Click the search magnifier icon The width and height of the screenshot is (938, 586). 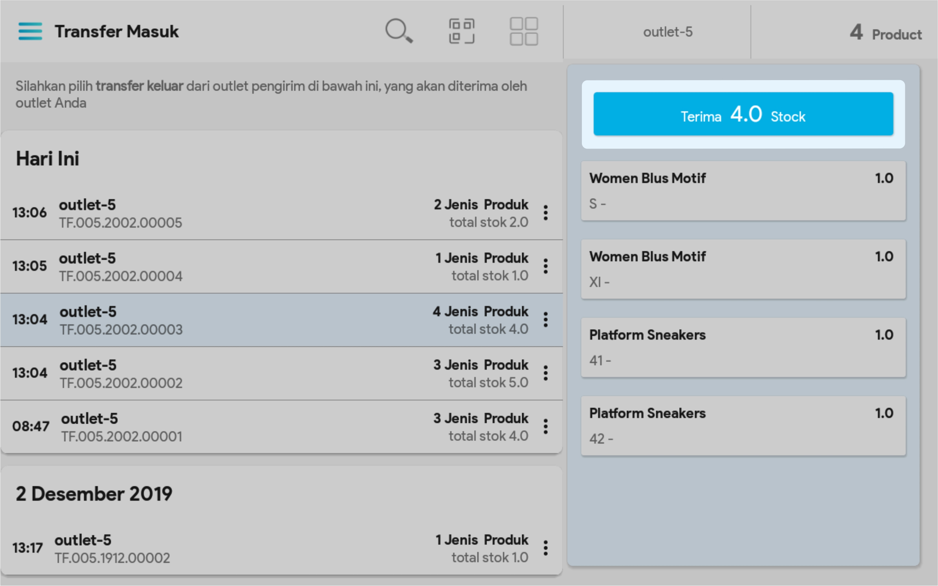click(399, 31)
